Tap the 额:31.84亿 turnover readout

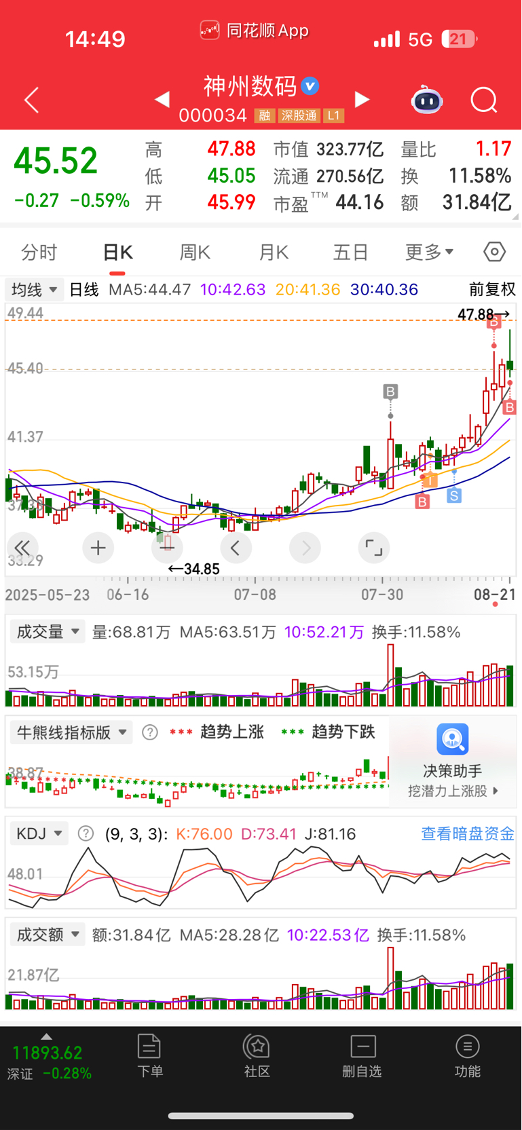pos(131,935)
